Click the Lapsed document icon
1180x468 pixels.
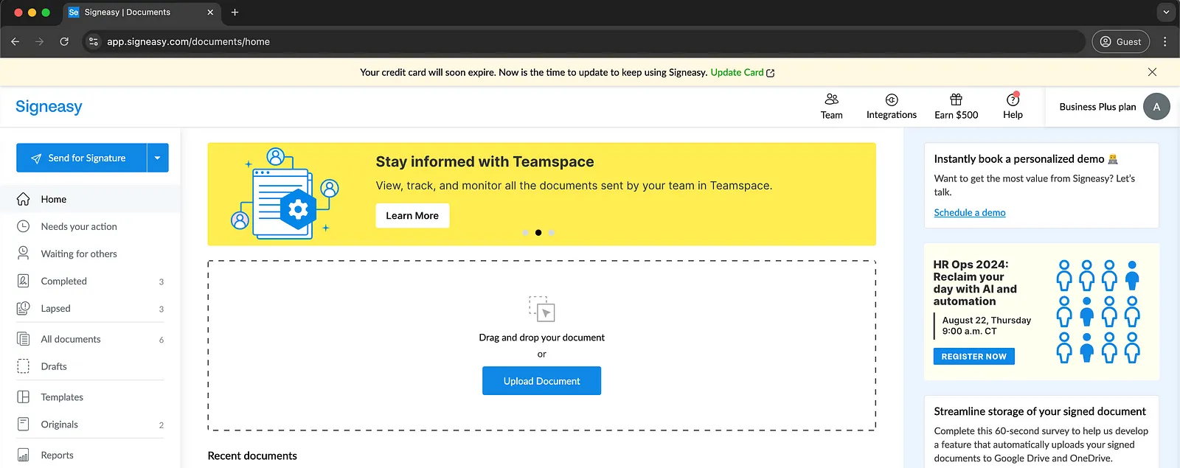tap(24, 308)
